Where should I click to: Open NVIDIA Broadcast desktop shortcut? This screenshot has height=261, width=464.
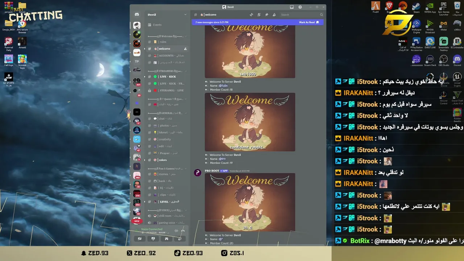point(430,26)
